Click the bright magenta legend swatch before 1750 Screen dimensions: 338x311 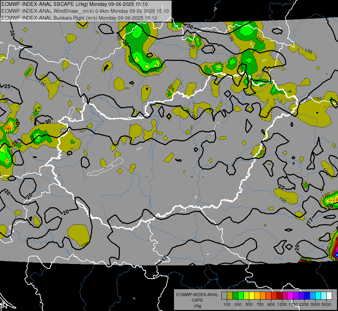coord(291,295)
